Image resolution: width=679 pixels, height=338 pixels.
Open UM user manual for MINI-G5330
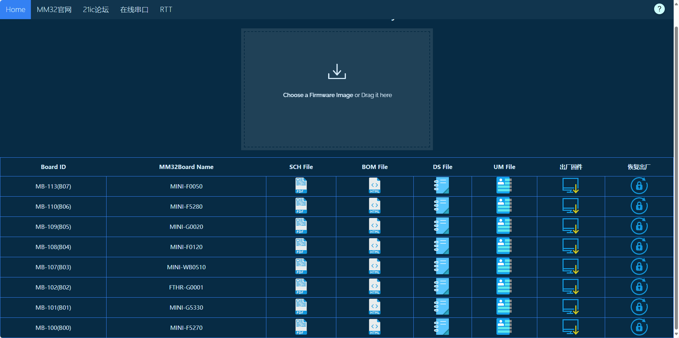[x=504, y=307]
